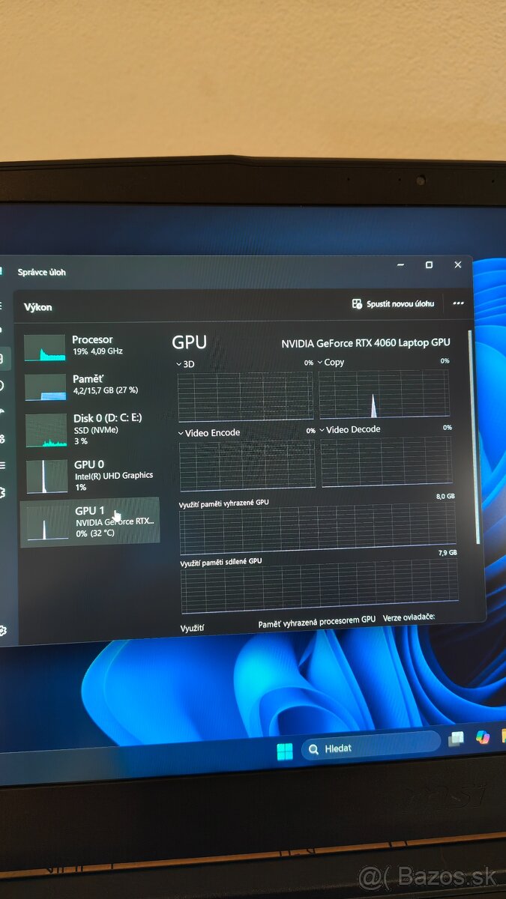Open the Services page gear icon
Screen dimensions: 506x899
pos(2,492)
